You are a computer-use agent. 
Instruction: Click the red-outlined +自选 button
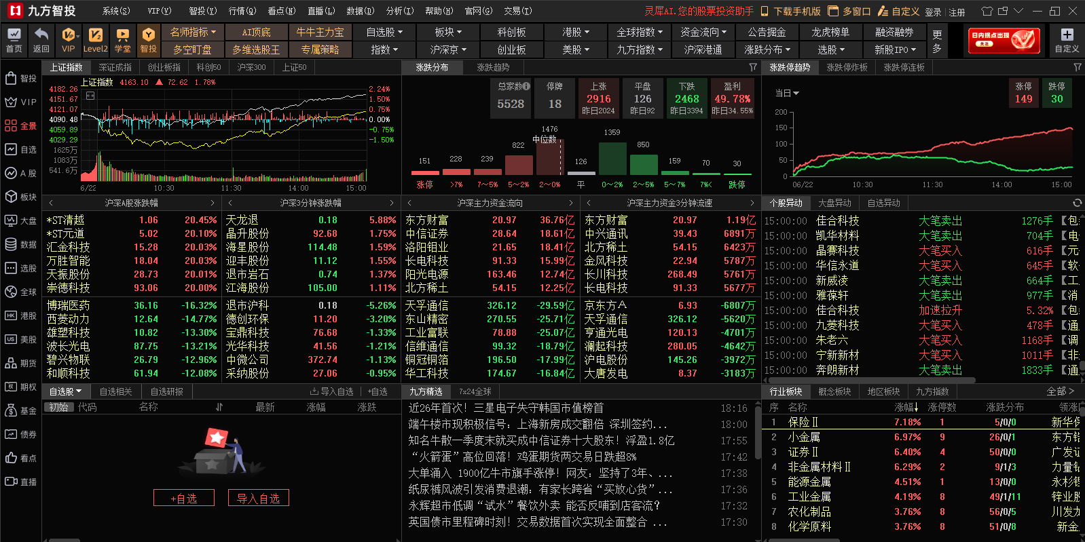184,498
